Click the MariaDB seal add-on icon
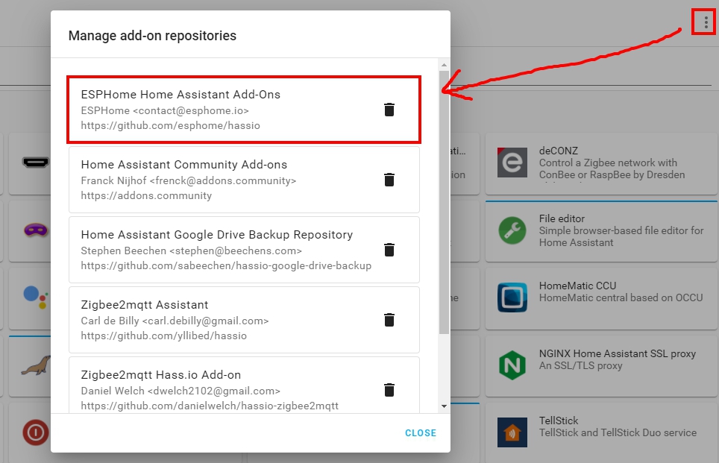 [36, 365]
